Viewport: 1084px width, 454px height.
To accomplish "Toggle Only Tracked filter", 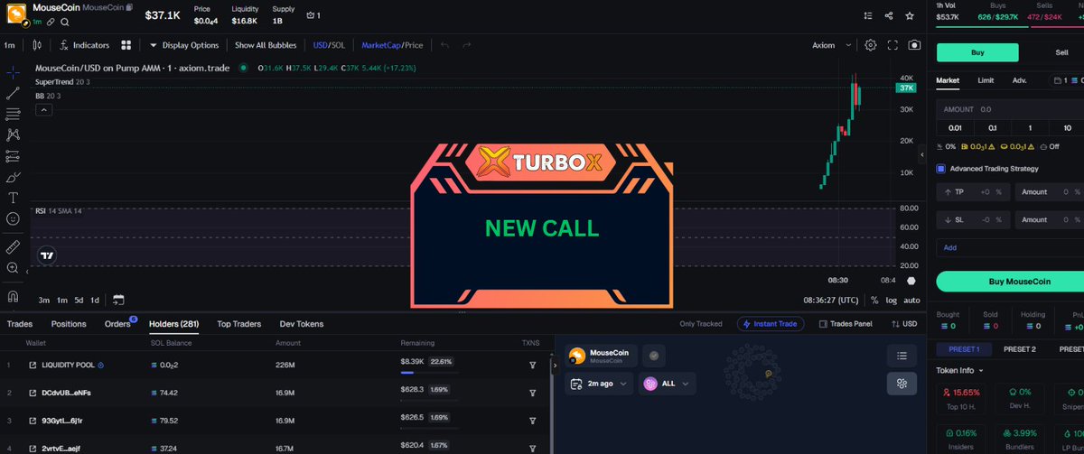I will coord(701,324).
